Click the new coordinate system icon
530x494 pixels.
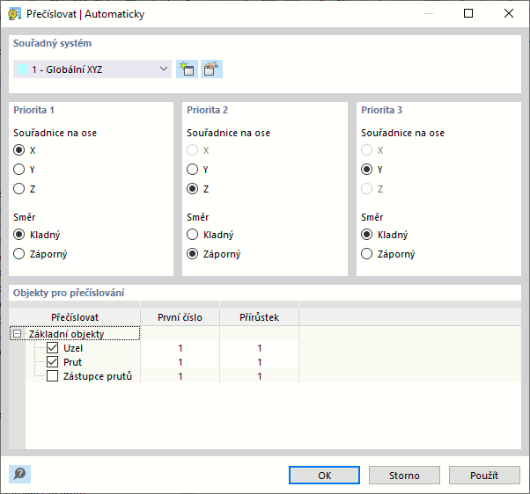tap(186, 69)
